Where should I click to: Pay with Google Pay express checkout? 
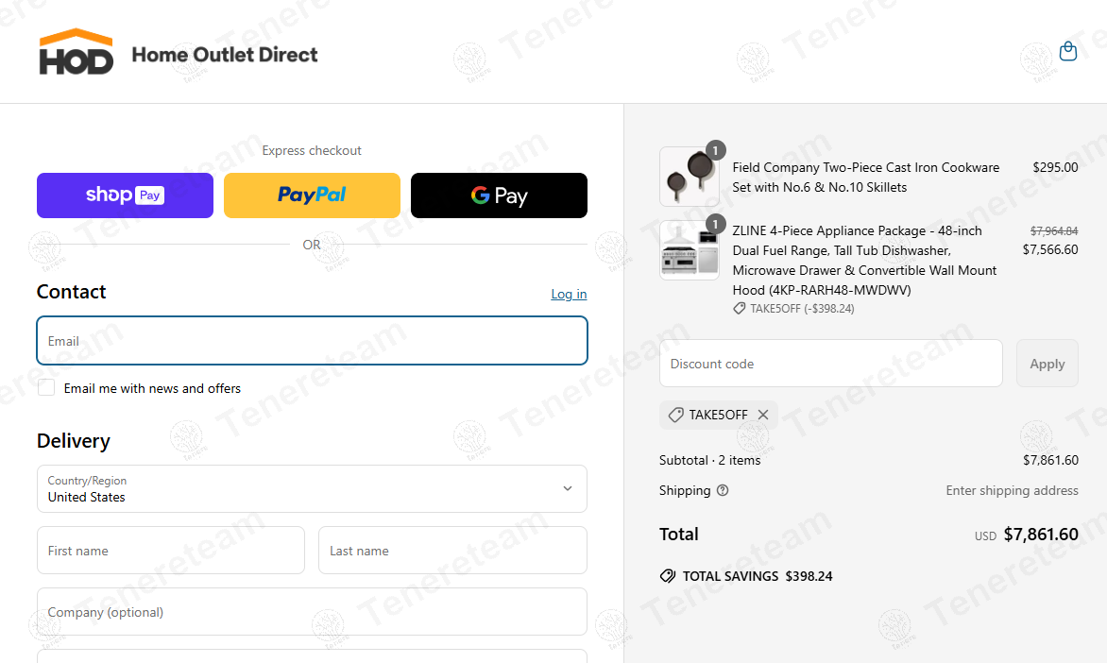(x=499, y=195)
